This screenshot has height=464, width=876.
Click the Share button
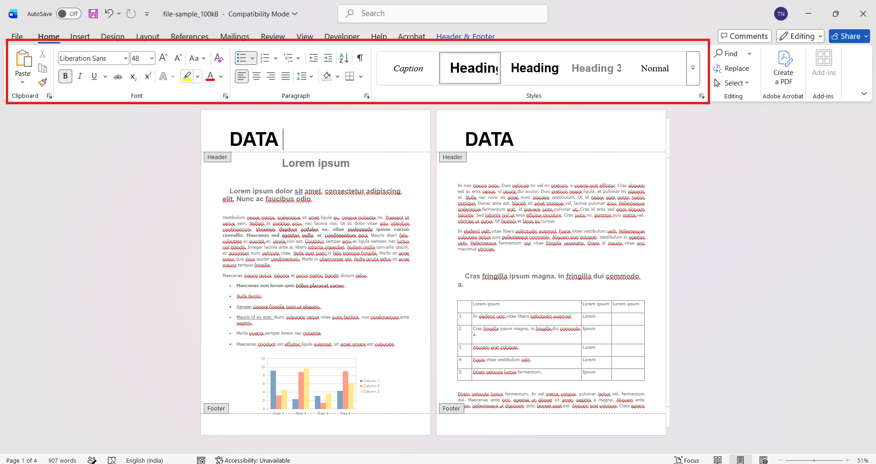tap(849, 36)
